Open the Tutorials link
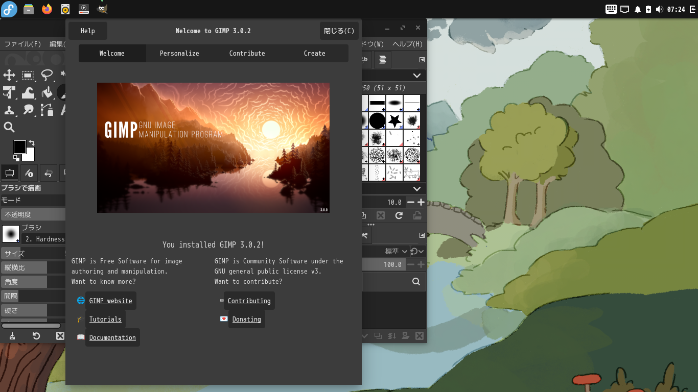Viewport: 698px width, 392px height. (x=105, y=319)
